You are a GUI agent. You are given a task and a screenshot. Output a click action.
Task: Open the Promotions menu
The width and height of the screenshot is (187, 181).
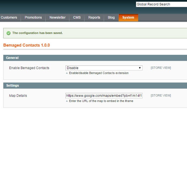click(33, 18)
